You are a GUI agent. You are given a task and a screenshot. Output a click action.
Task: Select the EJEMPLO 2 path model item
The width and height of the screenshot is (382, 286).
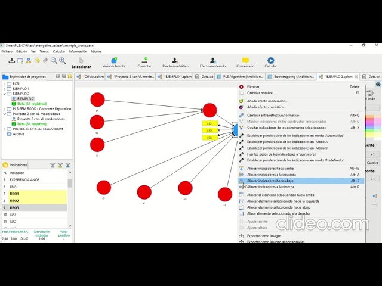[23, 99]
